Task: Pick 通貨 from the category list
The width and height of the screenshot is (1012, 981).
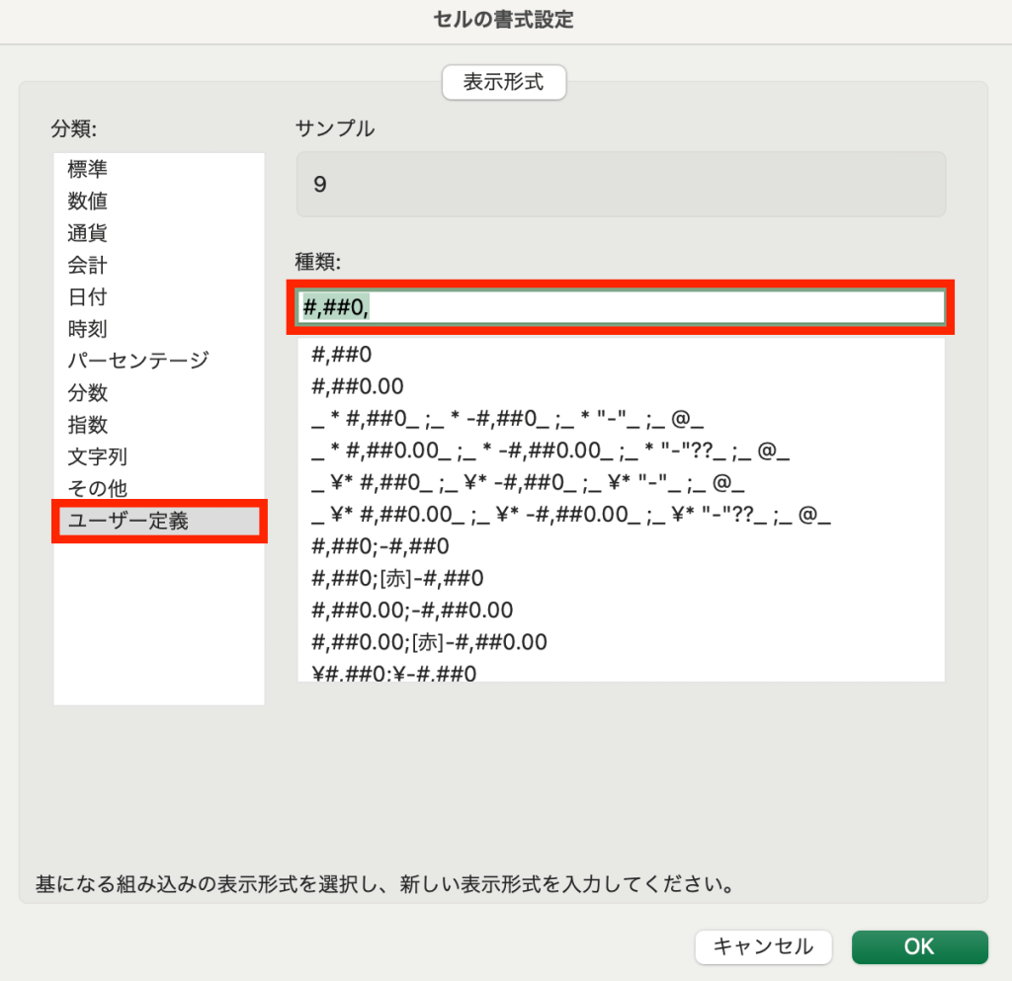Action: click(x=88, y=233)
